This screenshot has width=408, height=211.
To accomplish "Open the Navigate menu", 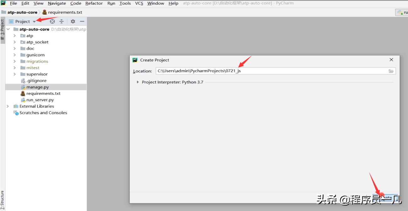I will tap(57, 3).
